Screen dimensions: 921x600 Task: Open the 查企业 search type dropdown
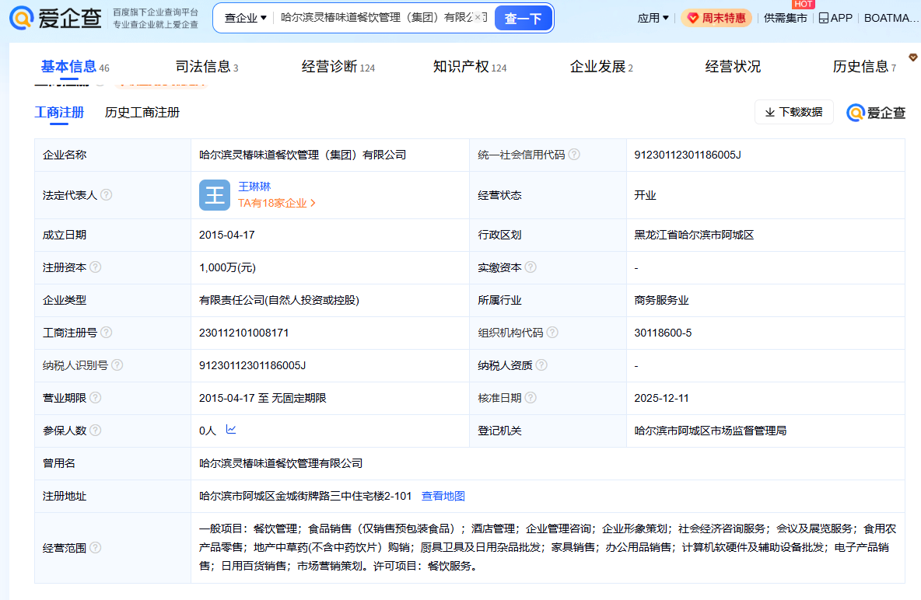tap(245, 18)
